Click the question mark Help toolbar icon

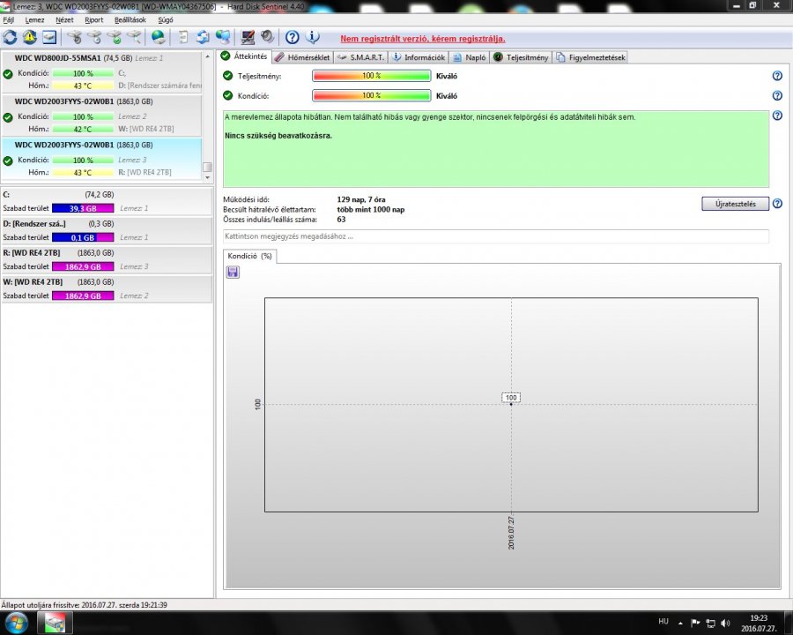(x=292, y=37)
